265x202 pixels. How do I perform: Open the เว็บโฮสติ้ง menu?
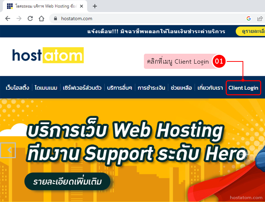pyautogui.click(x=17, y=88)
